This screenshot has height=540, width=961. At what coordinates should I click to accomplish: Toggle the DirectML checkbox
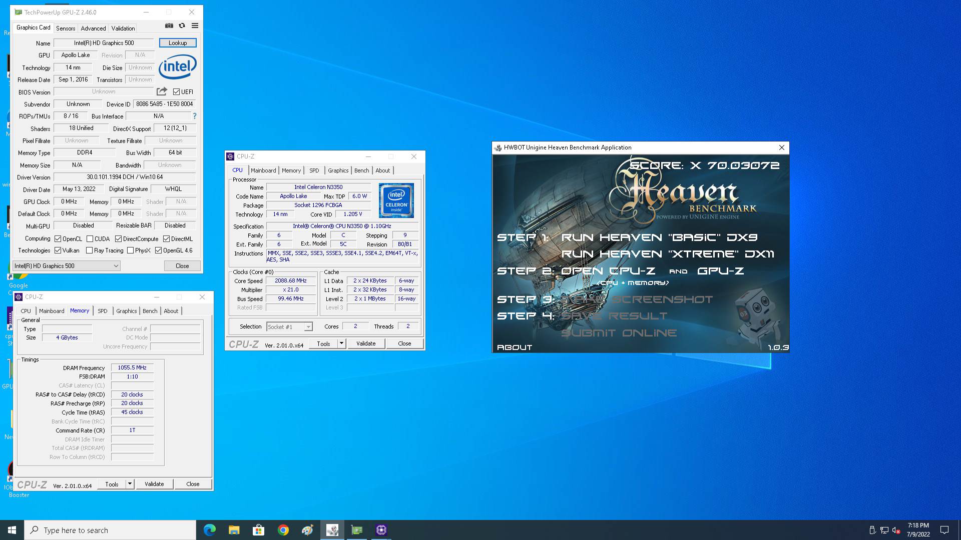pos(167,239)
